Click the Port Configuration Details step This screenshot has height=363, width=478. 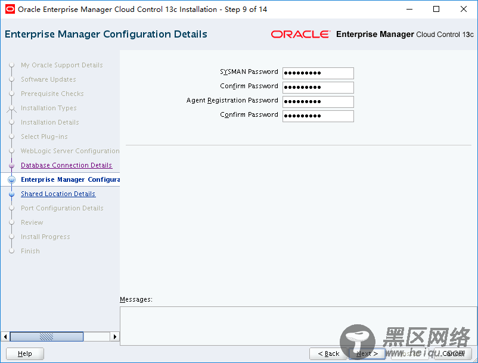62,208
